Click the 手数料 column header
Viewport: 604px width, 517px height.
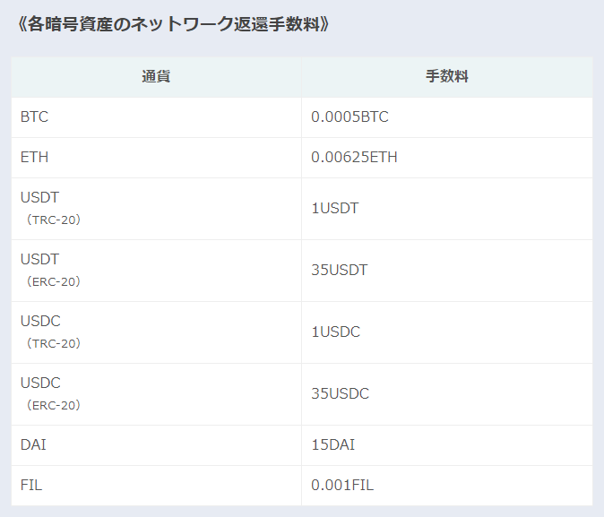coord(447,77)
